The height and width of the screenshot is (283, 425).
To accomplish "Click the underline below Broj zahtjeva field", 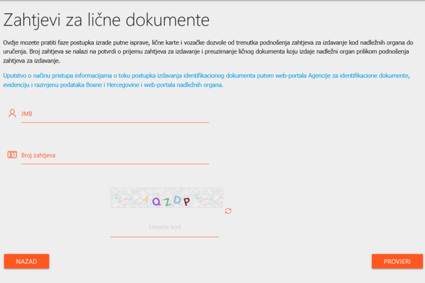I will pos(115,164).
